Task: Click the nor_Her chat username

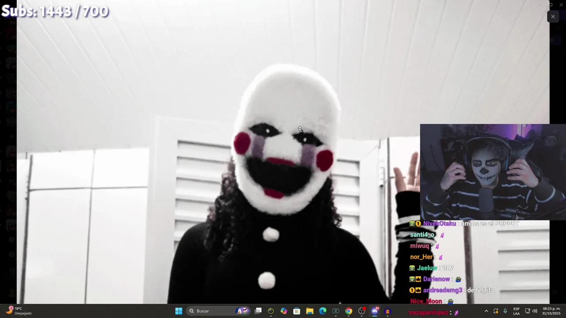Action: tap(421, 257)
